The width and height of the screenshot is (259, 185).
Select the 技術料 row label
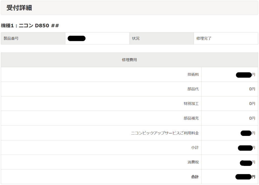tap(193, 74)
